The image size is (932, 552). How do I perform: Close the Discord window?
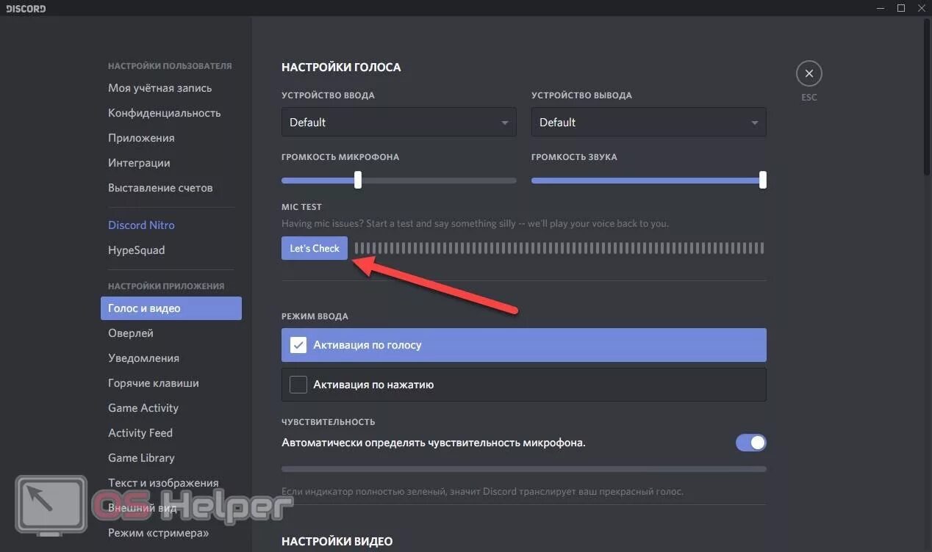pyautogui.click(x=921, y=8)
